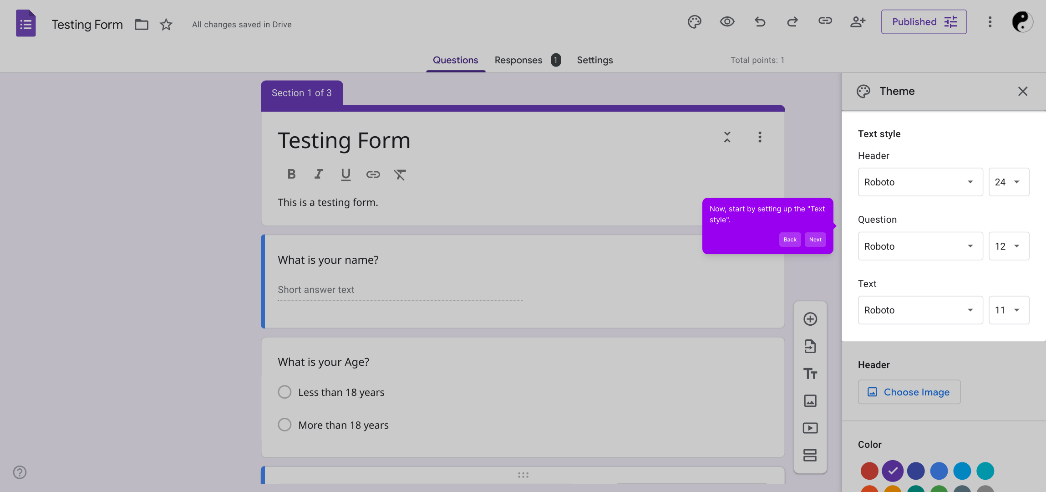Screen dimensions: 1046x492
Task: Switch to the Responses tab
Action: point(518,60)
